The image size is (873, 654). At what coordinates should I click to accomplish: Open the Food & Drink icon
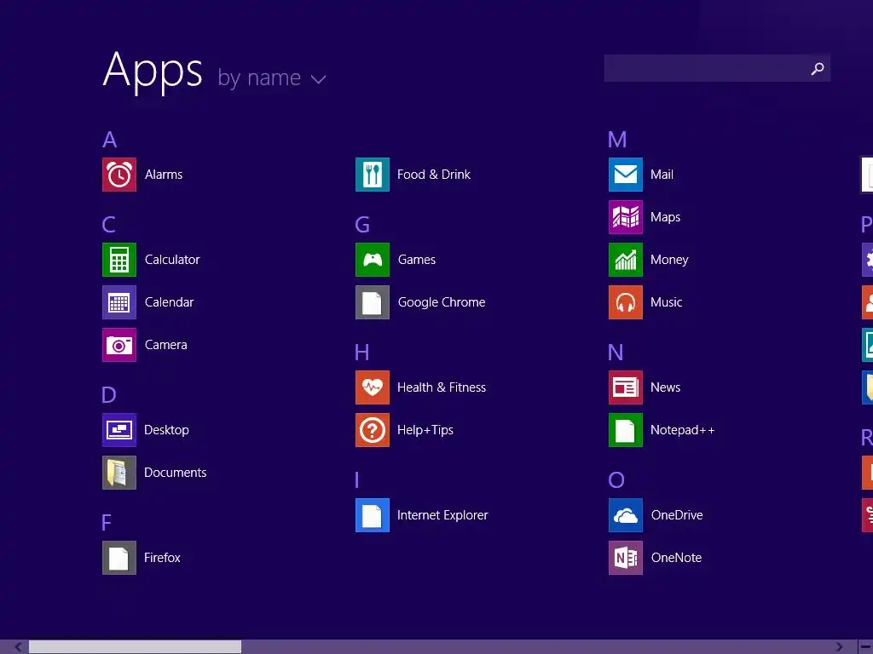(373, 175)
